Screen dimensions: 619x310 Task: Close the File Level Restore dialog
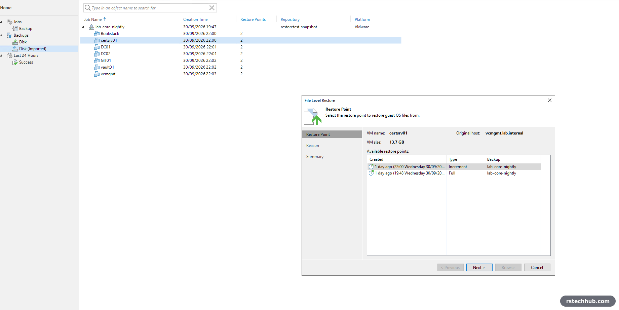tap(550, 100)
